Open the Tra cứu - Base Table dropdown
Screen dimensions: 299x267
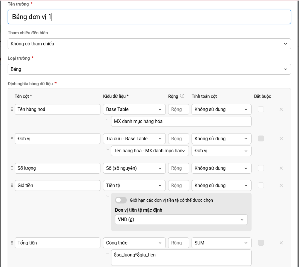pyautogui.click(x=134, y=138)
